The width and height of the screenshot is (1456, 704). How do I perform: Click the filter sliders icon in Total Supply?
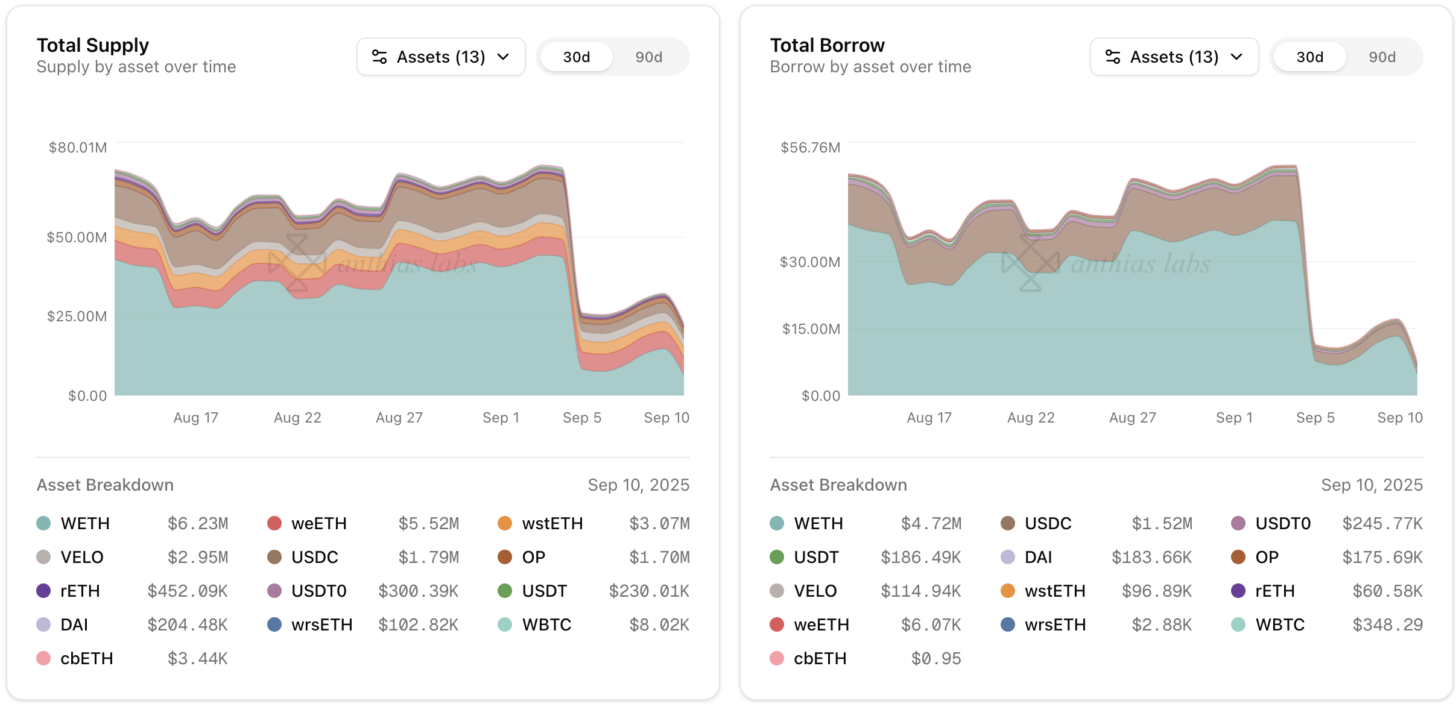379,57
